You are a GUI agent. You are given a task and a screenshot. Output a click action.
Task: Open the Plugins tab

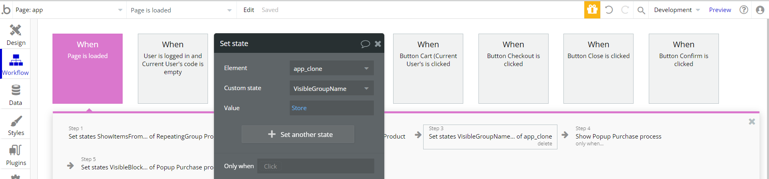[x=16, y=155]
